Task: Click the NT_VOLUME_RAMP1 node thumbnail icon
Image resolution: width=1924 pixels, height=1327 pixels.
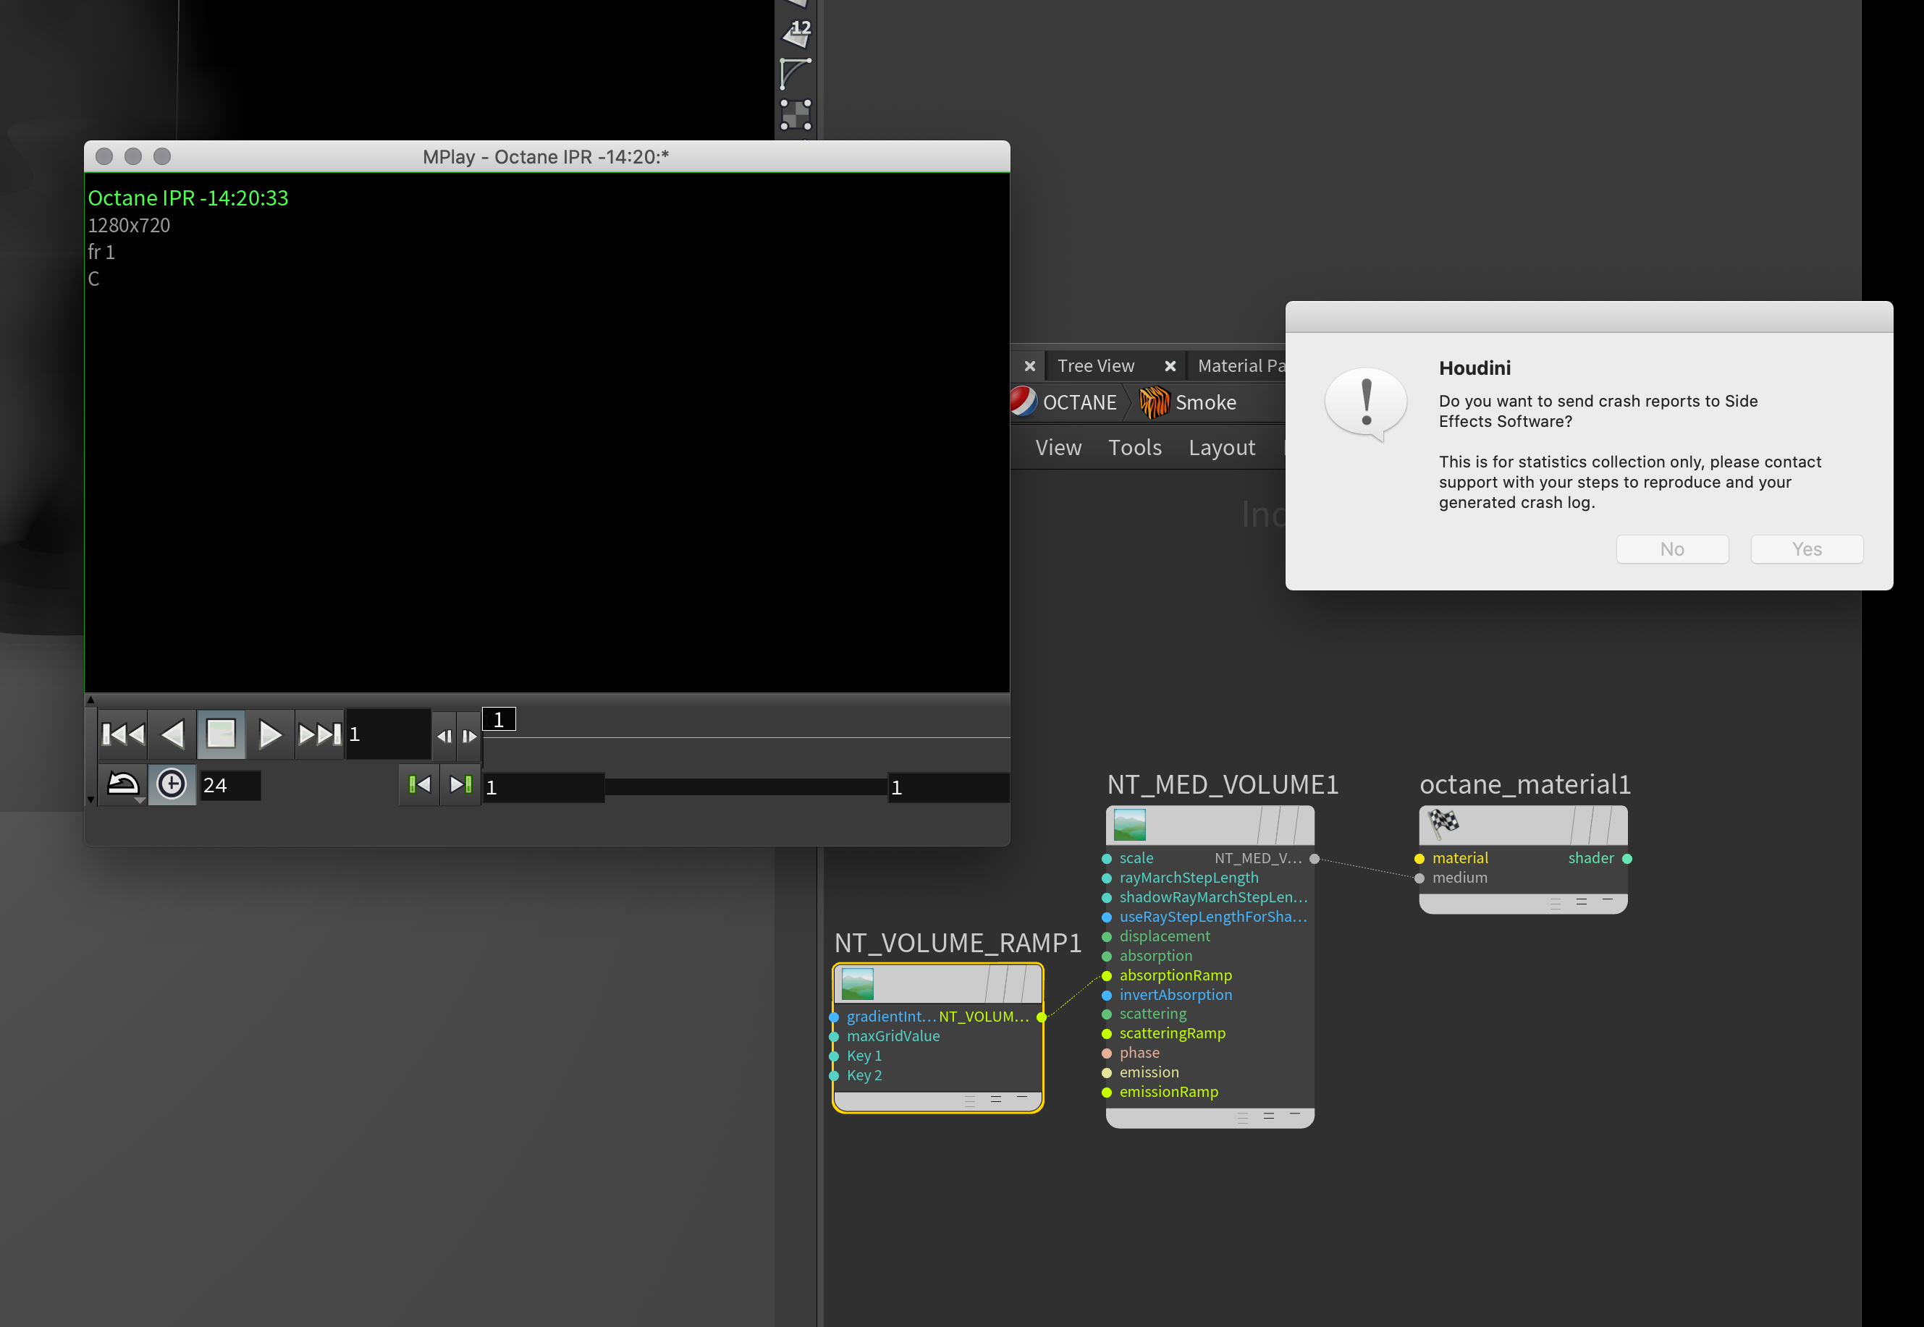Action: click(x=858, y=983)
